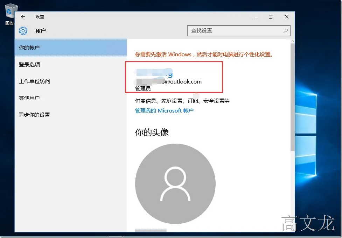Click the Windows activation warning text
Viewport: 342px width, 238px height.
[x=204, y=55]
